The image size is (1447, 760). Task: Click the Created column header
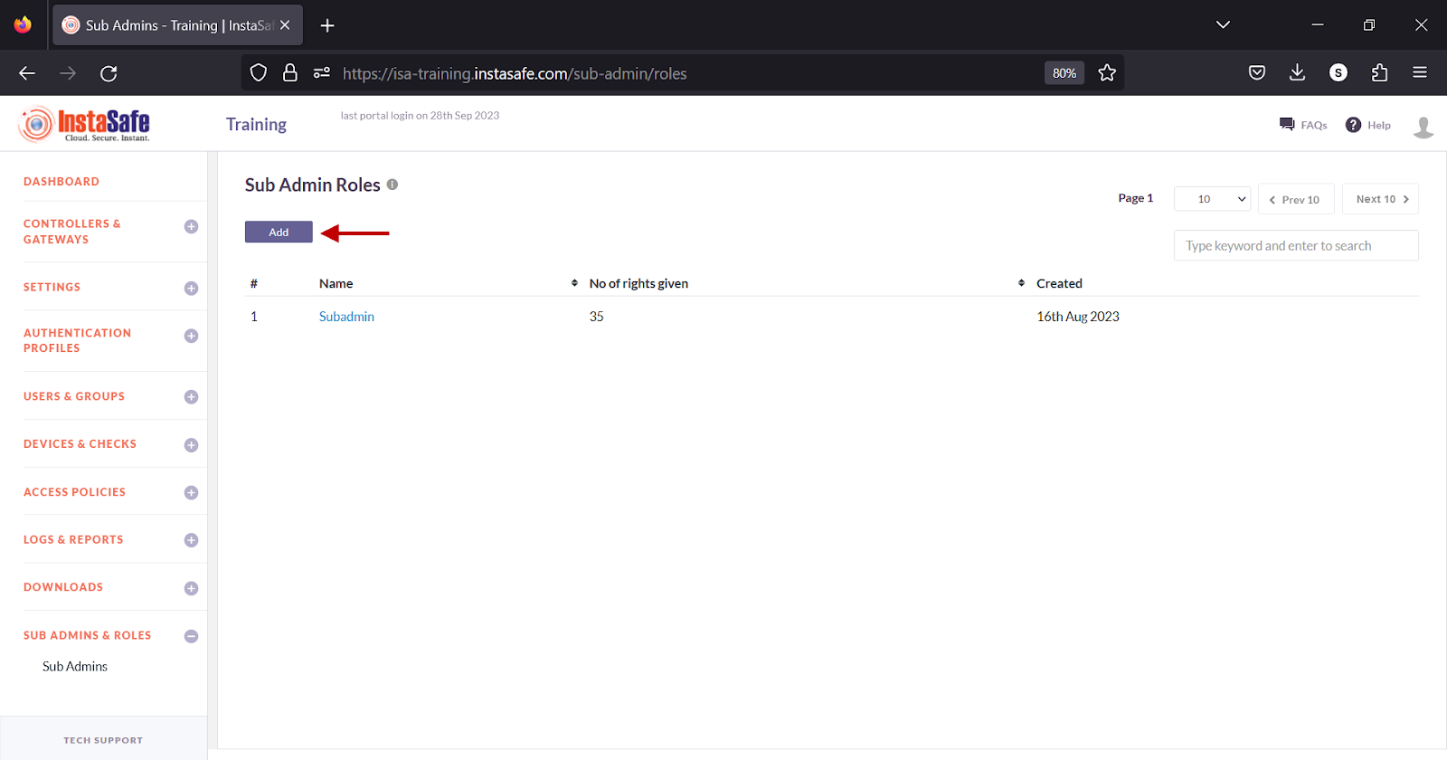pos(1059,283)
